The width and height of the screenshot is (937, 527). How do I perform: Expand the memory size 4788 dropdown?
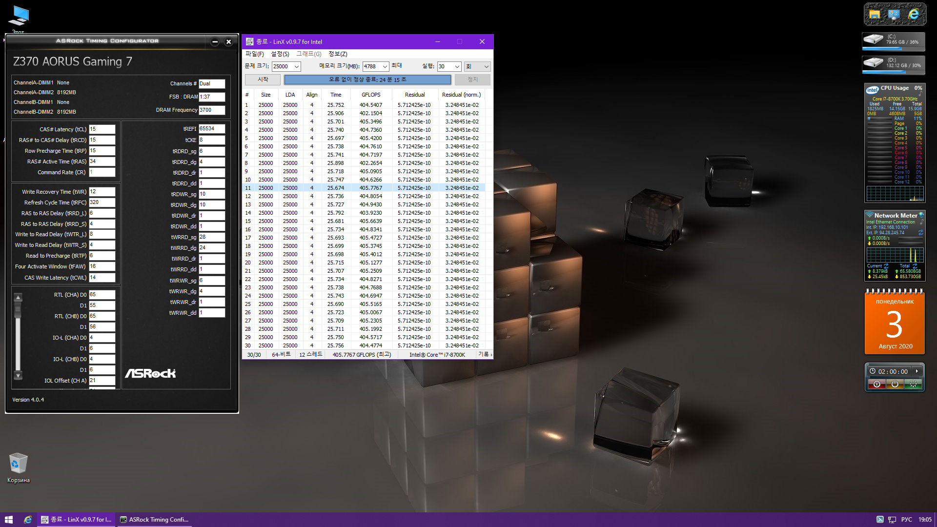pyautogui.click(x=385, y=67)
